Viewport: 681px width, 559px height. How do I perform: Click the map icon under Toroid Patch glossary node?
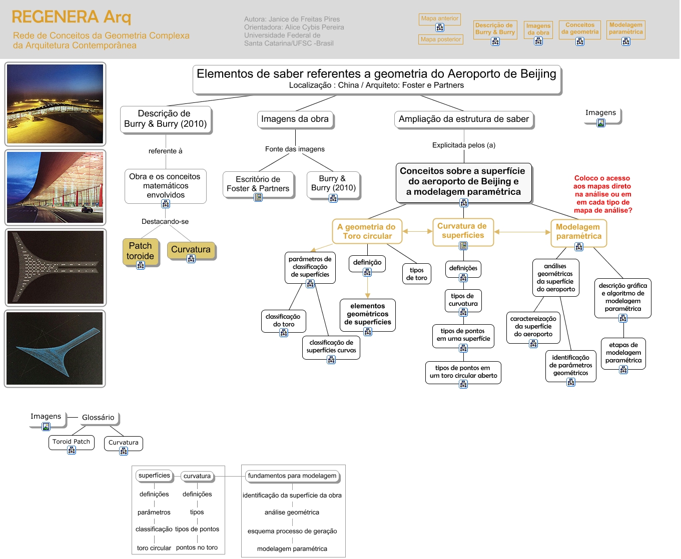(72, 450)
